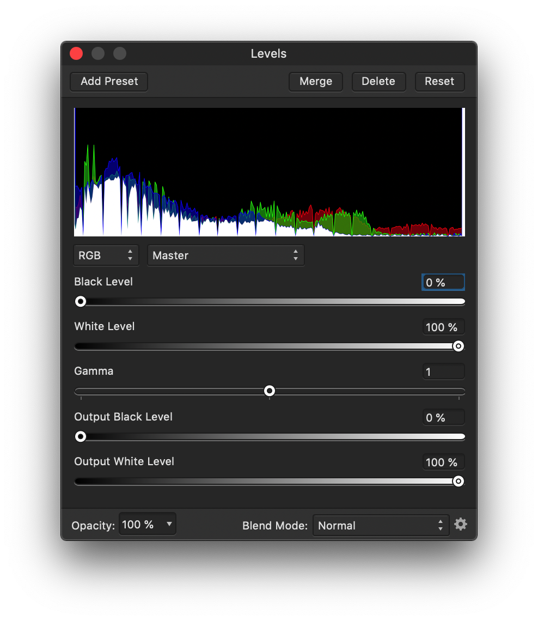
Task: Click the blend options gear icon
Action: tap(461, 525)
